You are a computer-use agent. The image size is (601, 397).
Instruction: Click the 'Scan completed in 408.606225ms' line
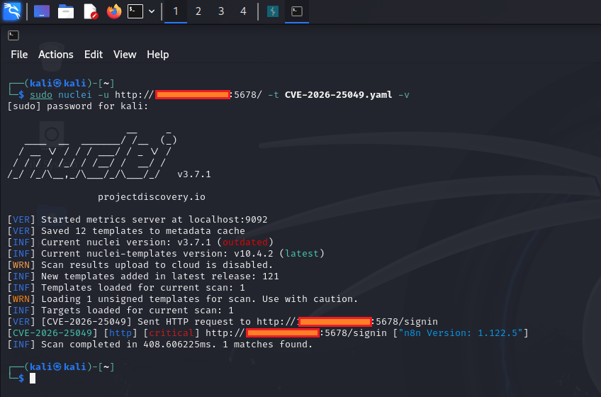pyautogui.click(x=160, y=345)
